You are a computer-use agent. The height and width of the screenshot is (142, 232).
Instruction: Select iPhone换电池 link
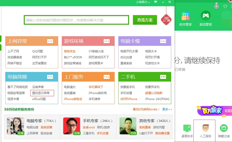tap(73, 99)
